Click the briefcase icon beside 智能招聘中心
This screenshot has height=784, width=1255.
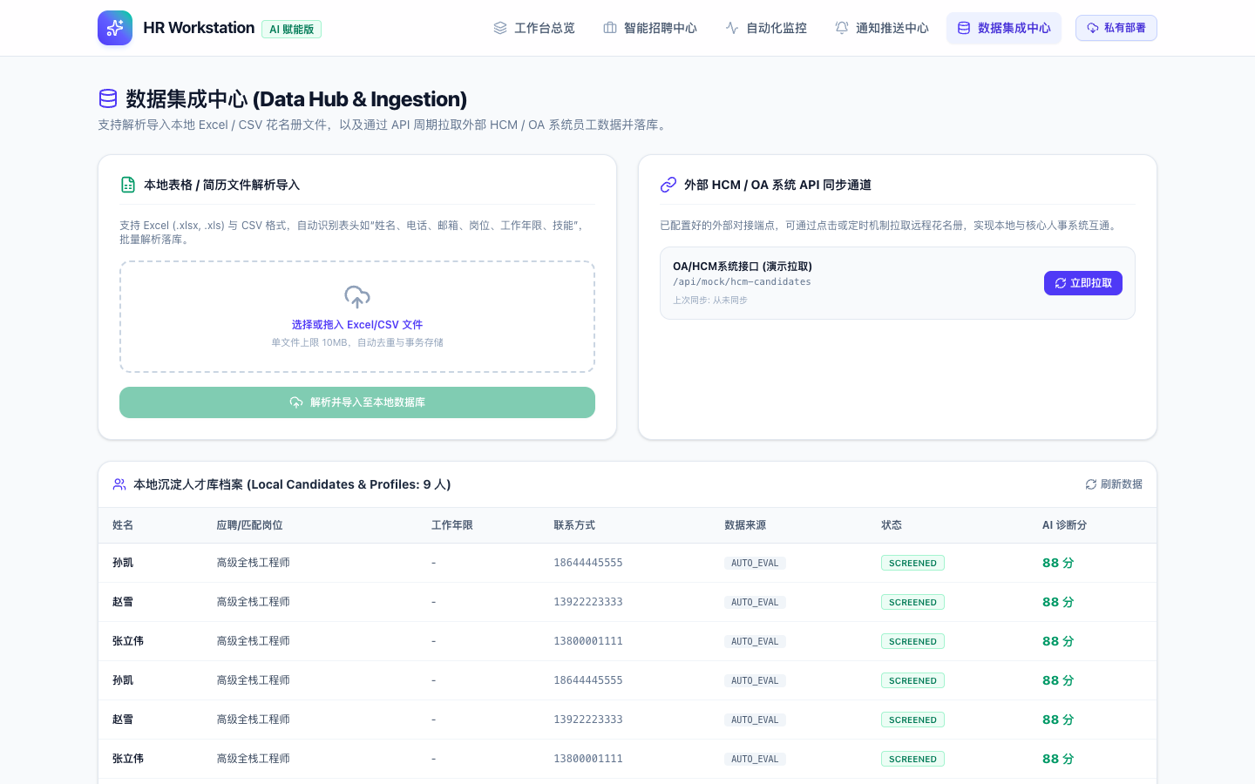610,28
